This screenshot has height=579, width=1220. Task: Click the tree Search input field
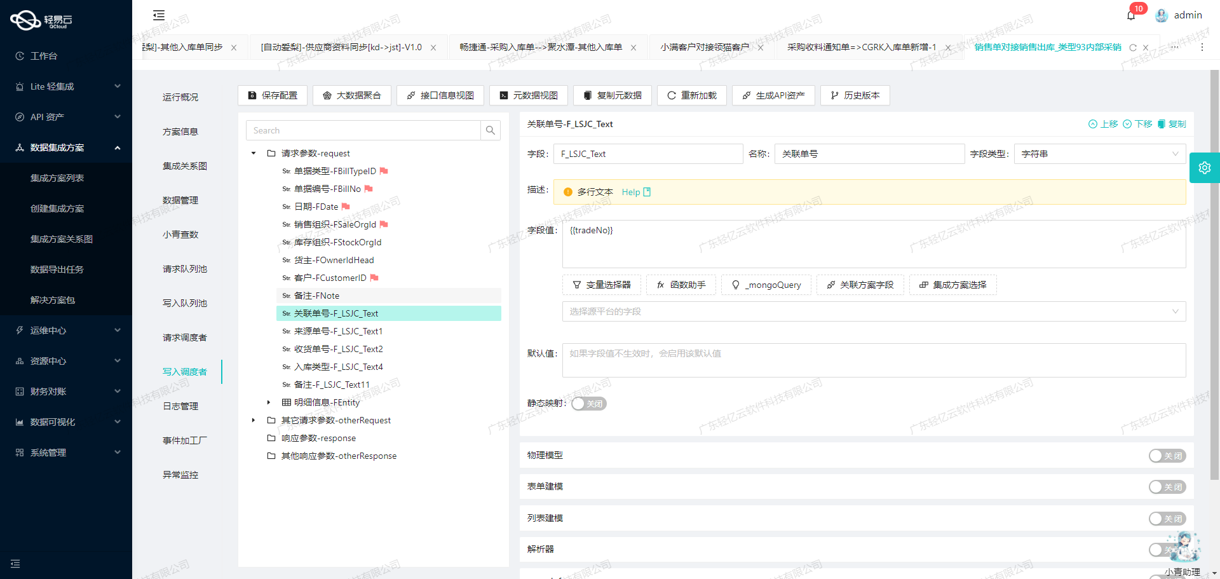click(x=363, y=130)
